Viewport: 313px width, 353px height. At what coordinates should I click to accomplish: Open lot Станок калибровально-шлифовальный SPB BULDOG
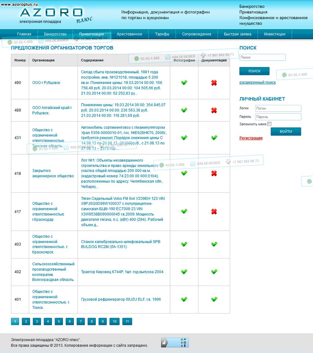[x=121, y=244]
